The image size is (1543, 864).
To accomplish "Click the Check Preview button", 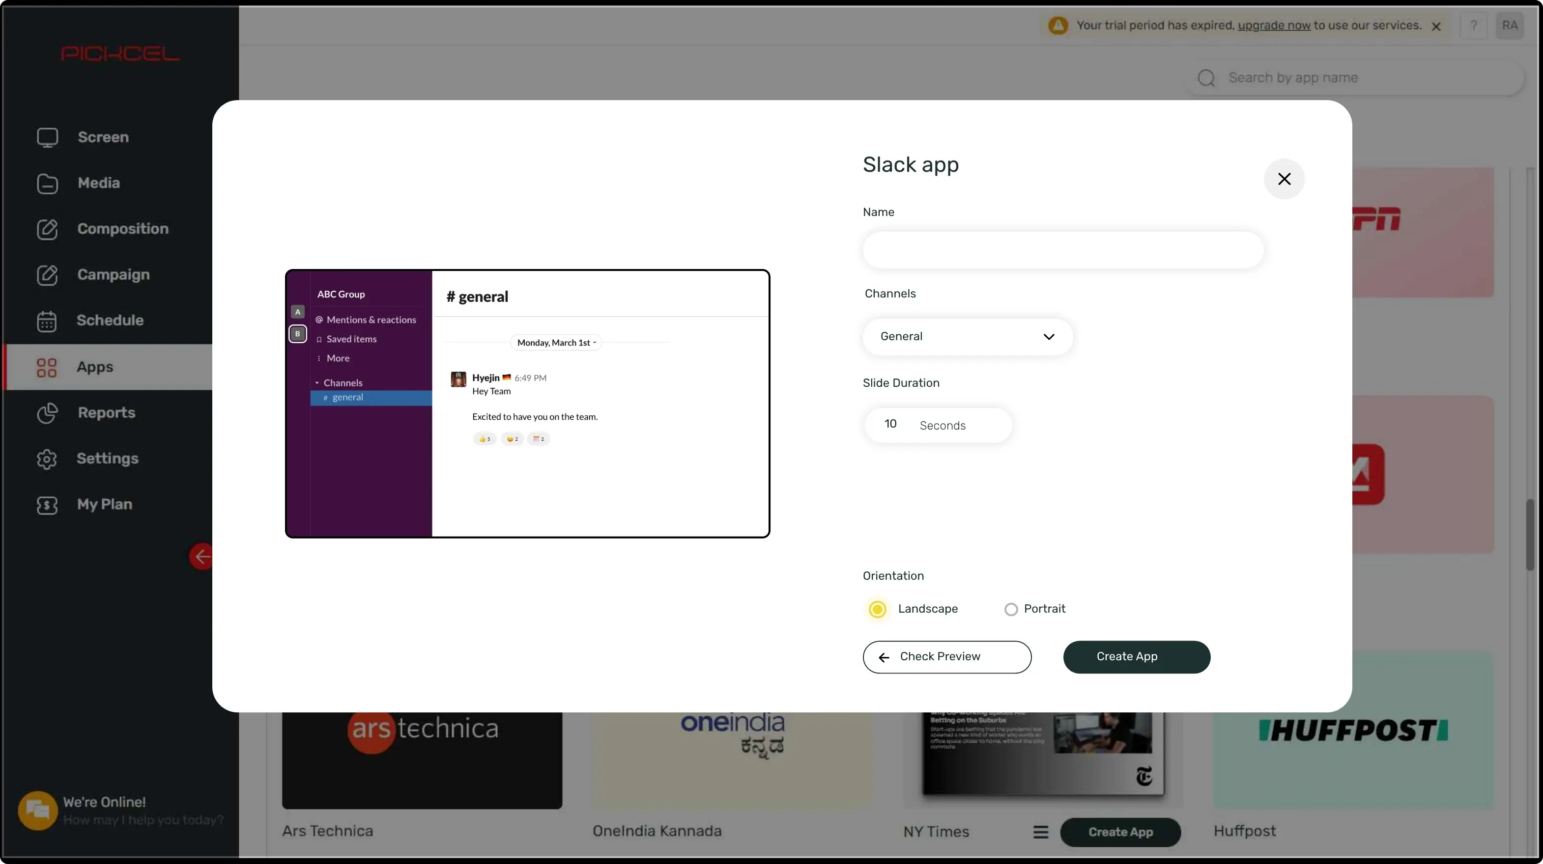I will click(x=946, y=656).
